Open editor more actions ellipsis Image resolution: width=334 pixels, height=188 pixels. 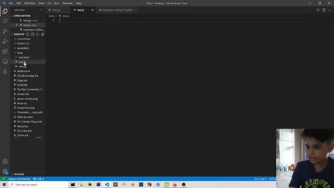click(329, 10)
